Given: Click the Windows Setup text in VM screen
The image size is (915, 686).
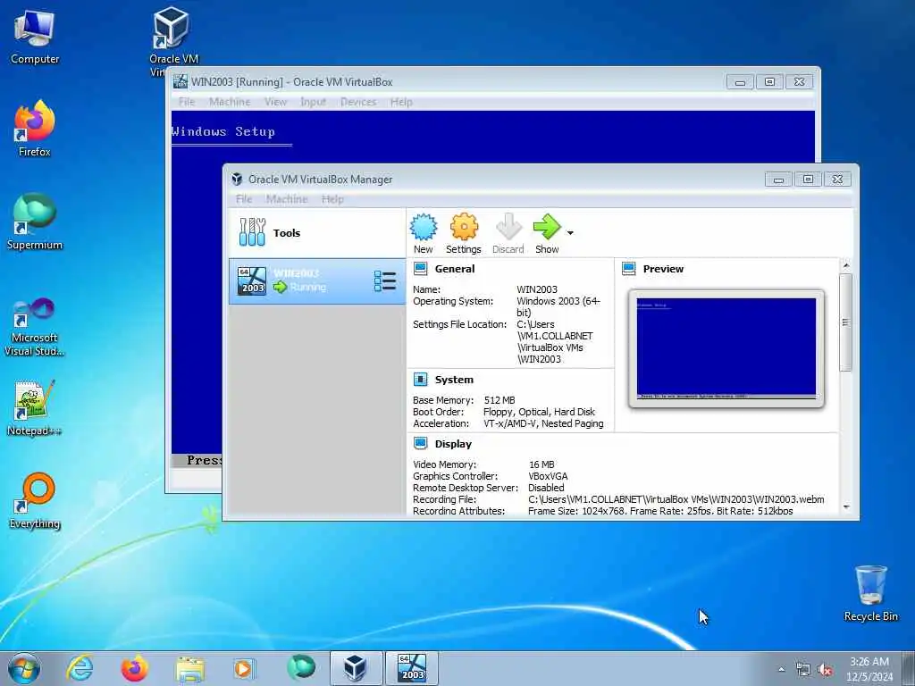Looking at the screenshot, I should (x=222, y=132).
